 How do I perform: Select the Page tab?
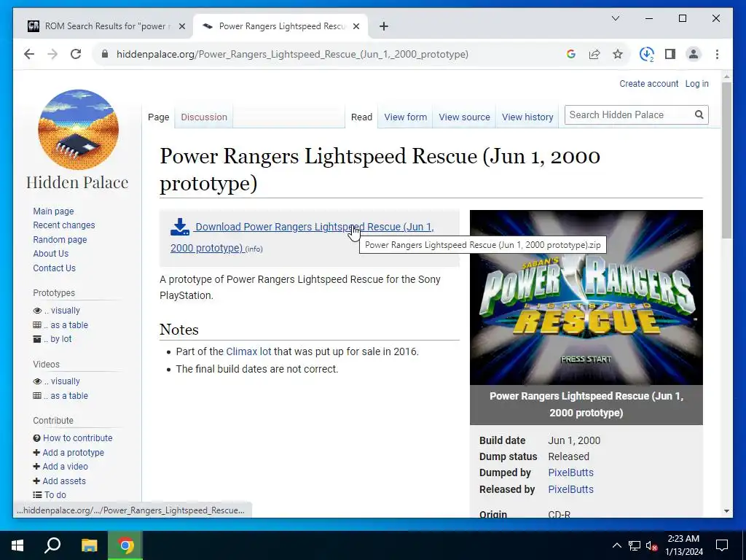158,117
